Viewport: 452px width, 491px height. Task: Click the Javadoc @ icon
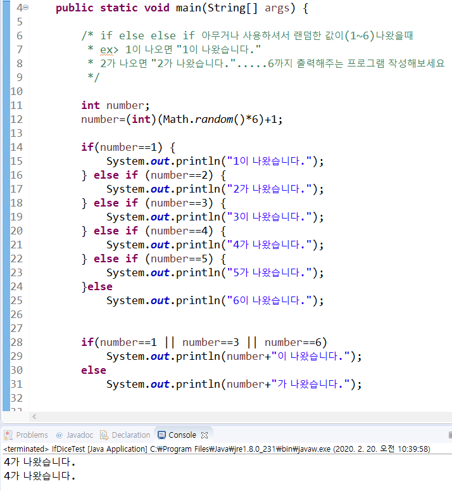[x=59, y=435]
